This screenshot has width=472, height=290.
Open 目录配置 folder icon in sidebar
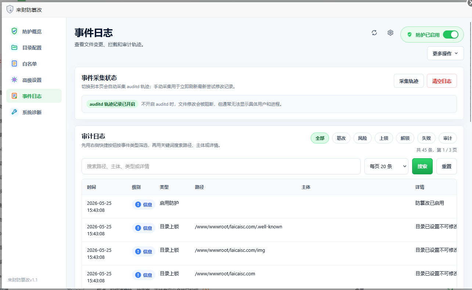(14, 47)
